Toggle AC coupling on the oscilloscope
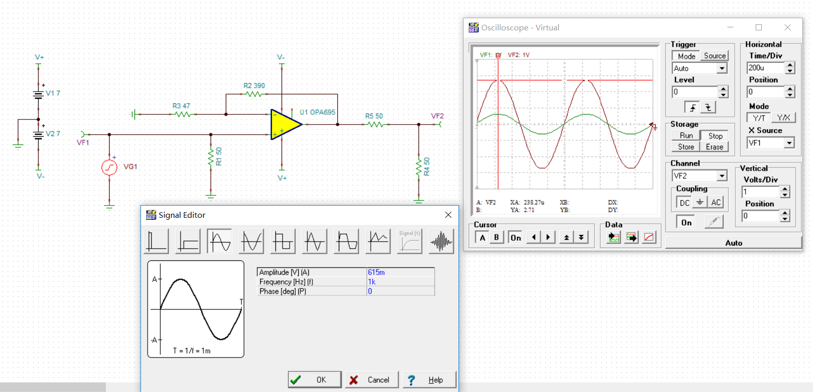813x392 pixels. pyautogui.click(x=716, y=202)
